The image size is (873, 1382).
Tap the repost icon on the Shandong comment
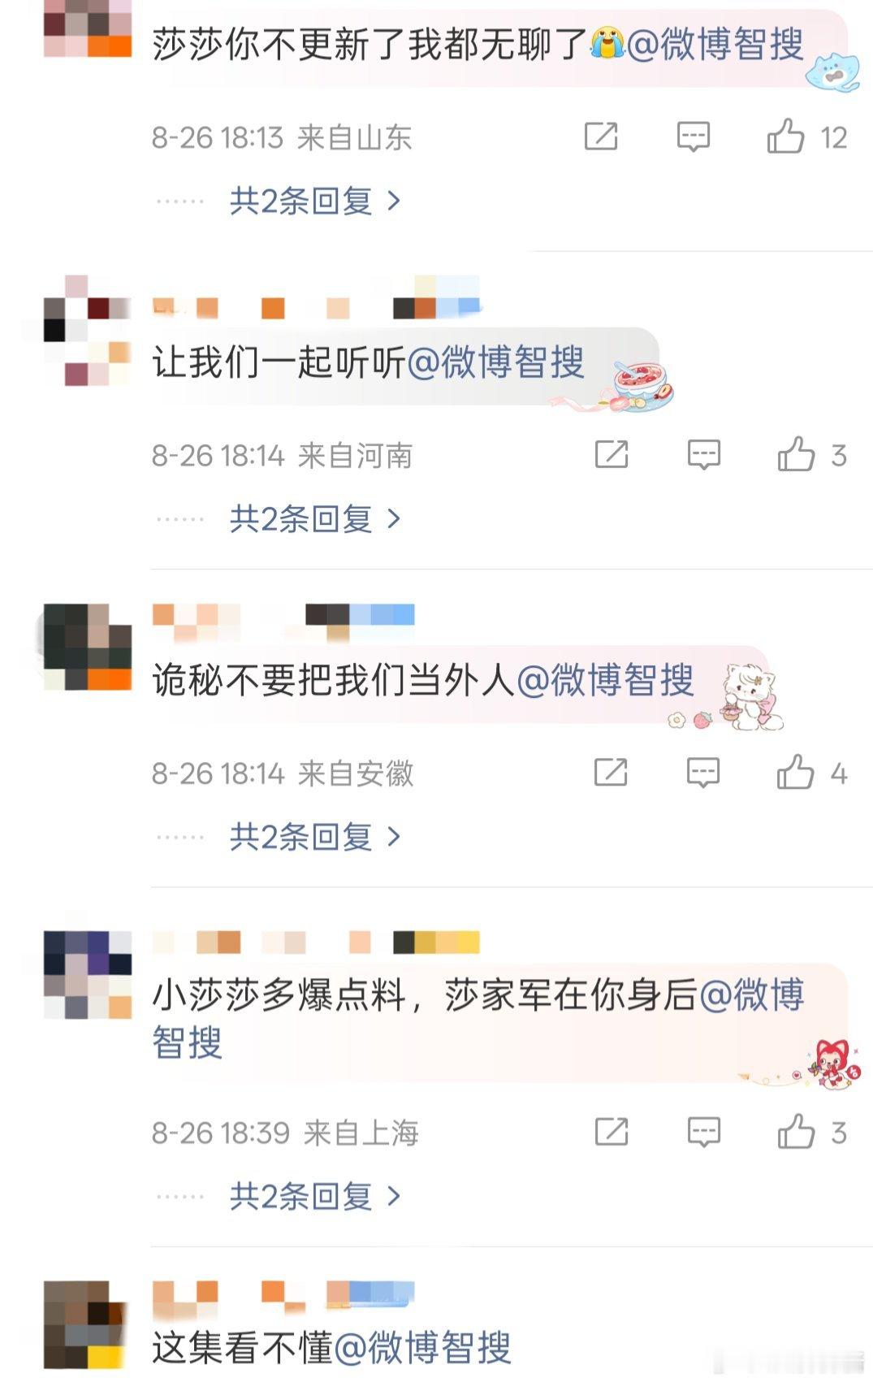click(x=601, y=136)
